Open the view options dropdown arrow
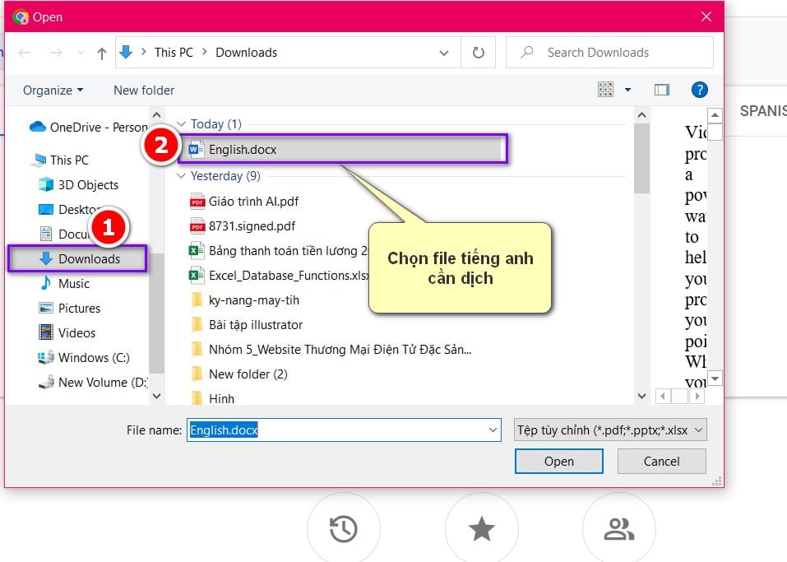The height and width of the screenshot is (562, 787). coord(627,90)
